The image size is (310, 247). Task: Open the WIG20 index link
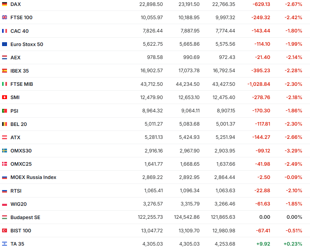click(x=19, y=204)
